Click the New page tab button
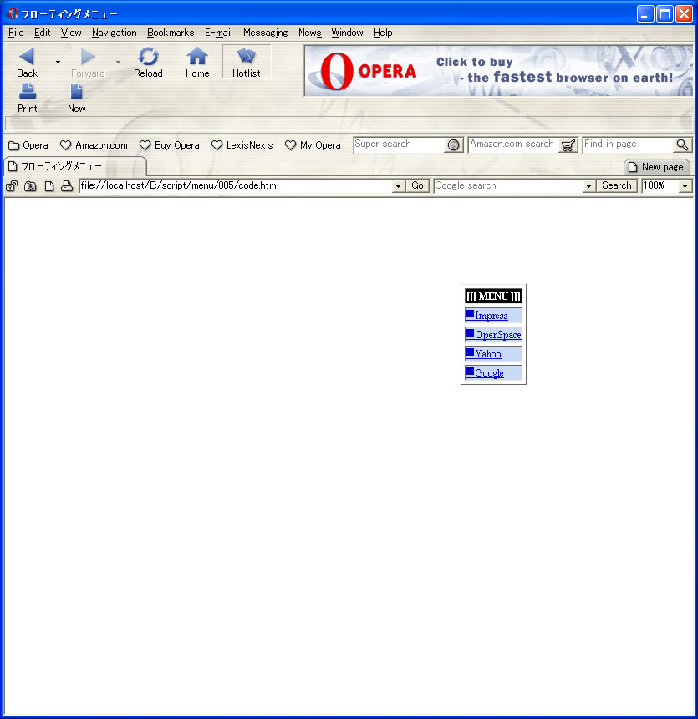Image resolution: width=698 pixels, height=719 pixels. (656, 167)
